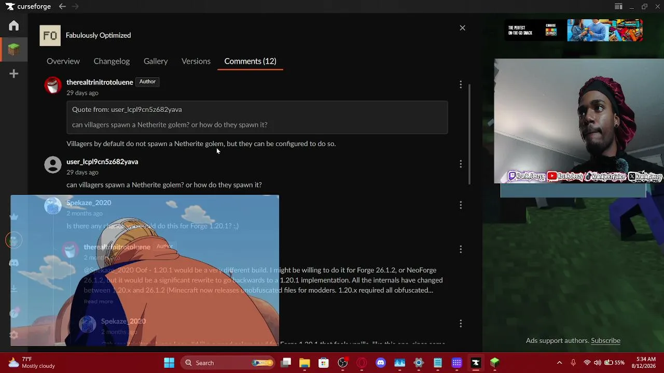This screenshot has width=664, height=373.
Task: Open options for Spekaze_2020's Forge 1.20.1 question
Action: [x=461, y=205]
